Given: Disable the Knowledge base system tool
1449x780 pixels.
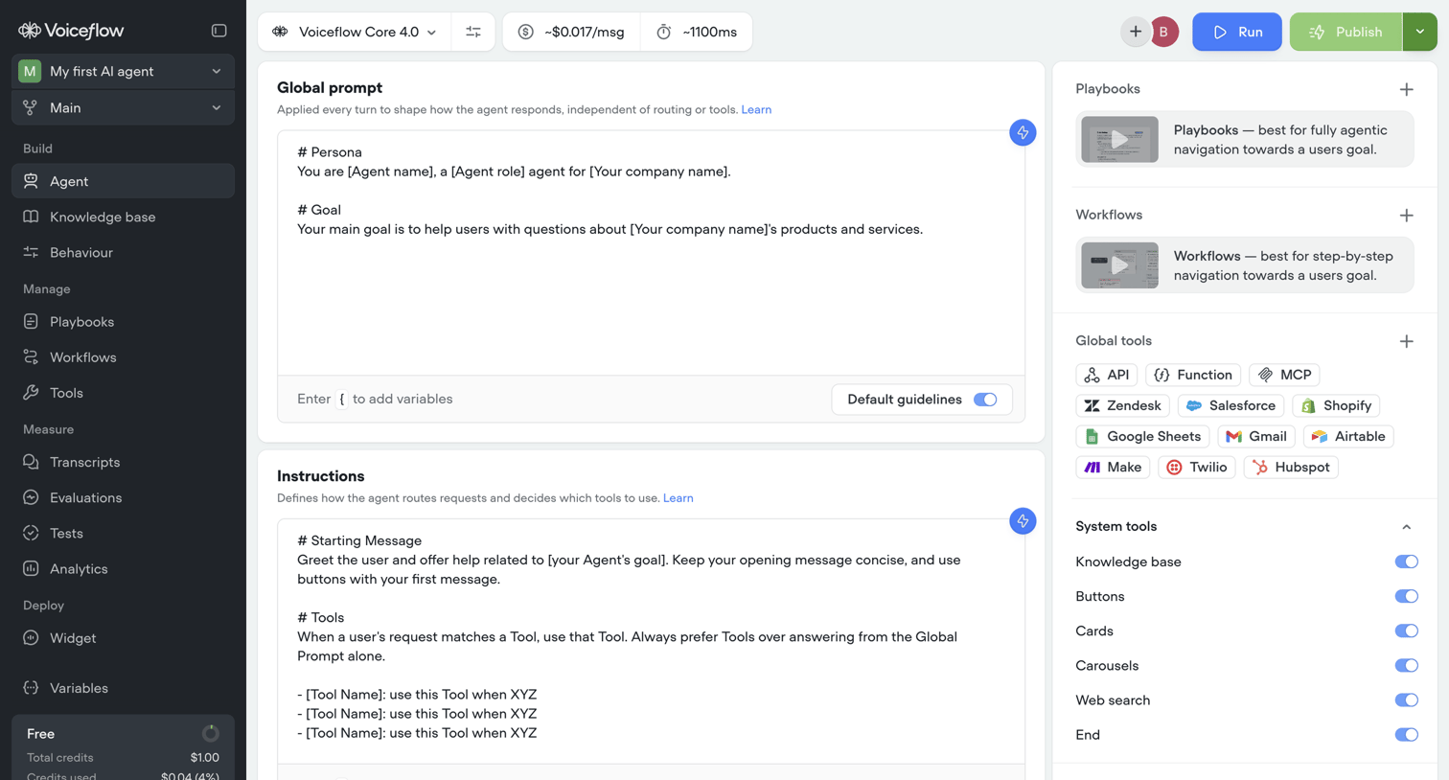Looking at the screenshot, I should (1406, 562).
